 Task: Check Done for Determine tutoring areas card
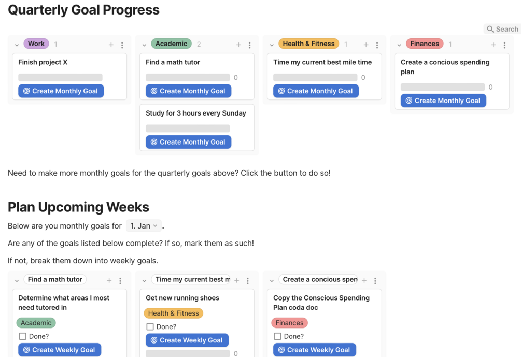pyautogui.click(x=23, y=336)
